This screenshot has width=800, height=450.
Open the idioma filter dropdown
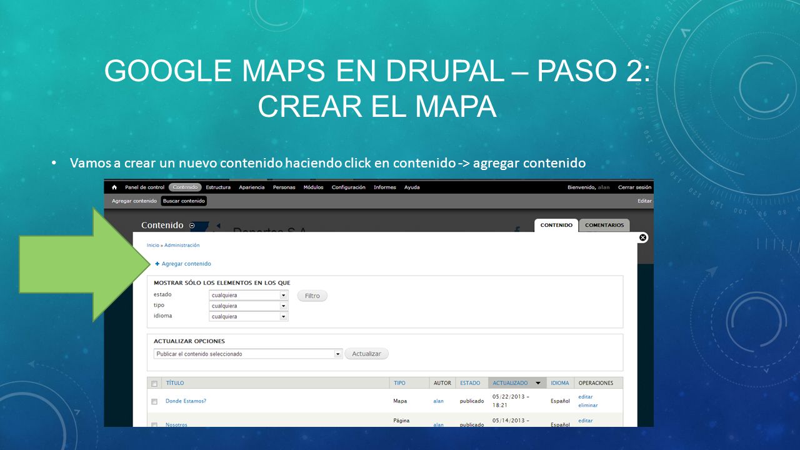249,316
